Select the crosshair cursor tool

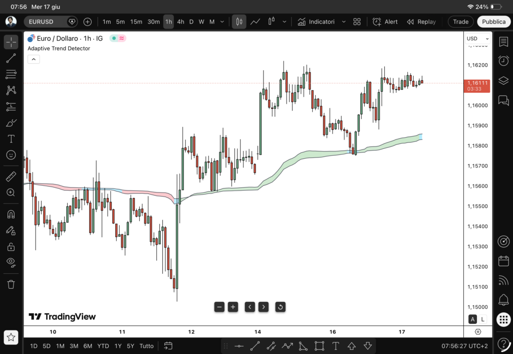click(x=11, y=42)
